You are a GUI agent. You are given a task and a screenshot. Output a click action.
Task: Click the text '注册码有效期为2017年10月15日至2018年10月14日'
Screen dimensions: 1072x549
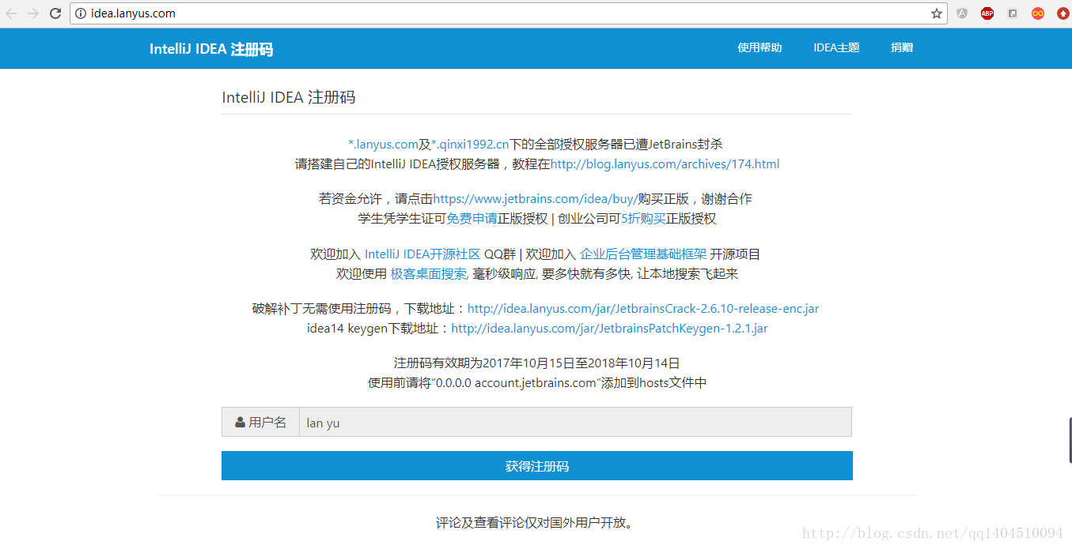[x=537, y=363]
